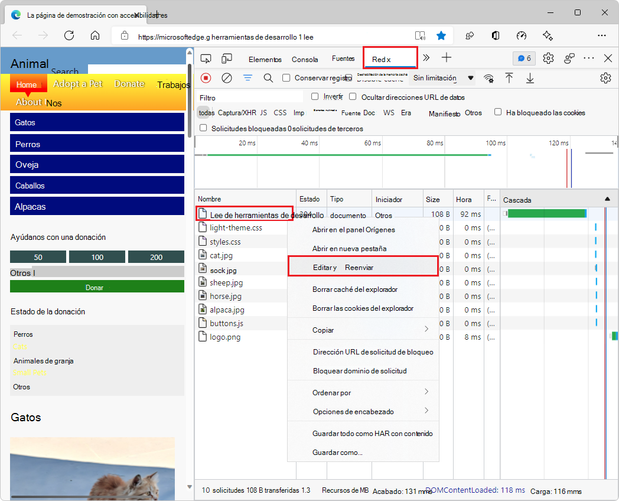Click the clear network log icon

coord(227,78)
